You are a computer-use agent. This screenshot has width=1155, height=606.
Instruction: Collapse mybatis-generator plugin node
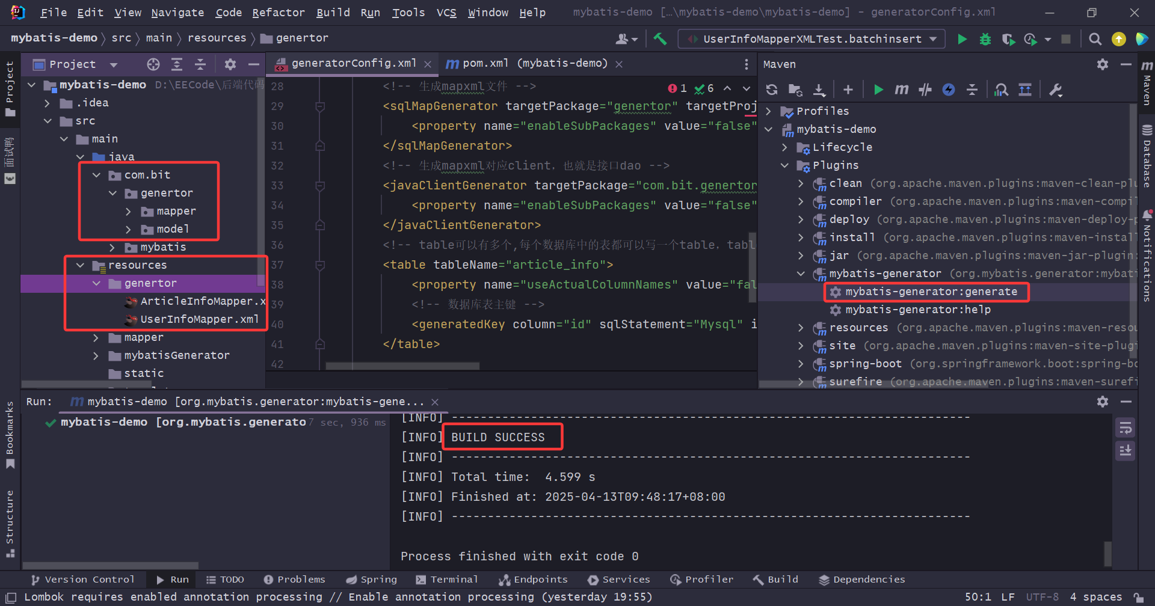coord(801,274)
